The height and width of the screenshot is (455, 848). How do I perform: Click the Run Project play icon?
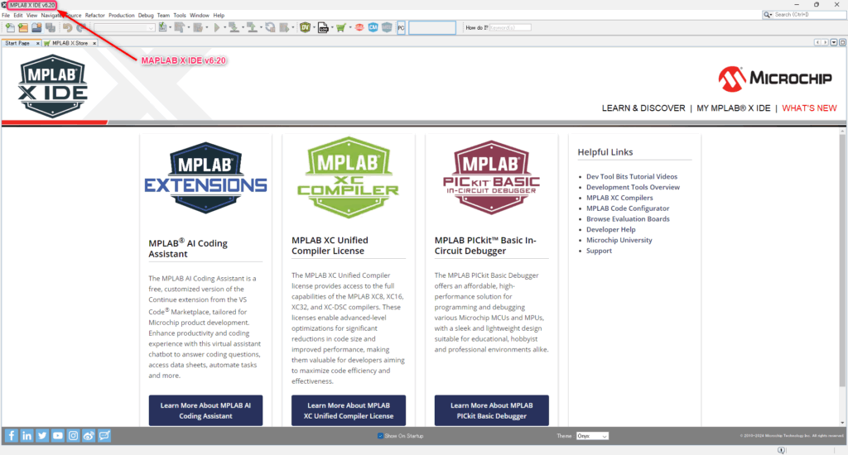point(217,27)
